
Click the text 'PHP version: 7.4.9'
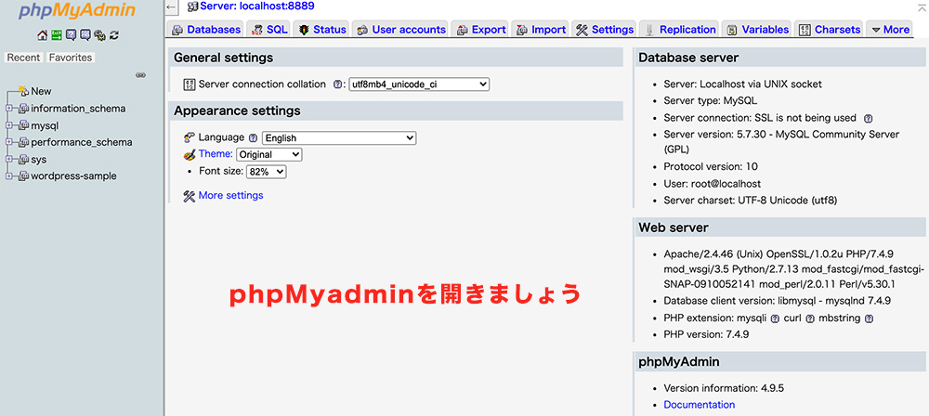706,335
